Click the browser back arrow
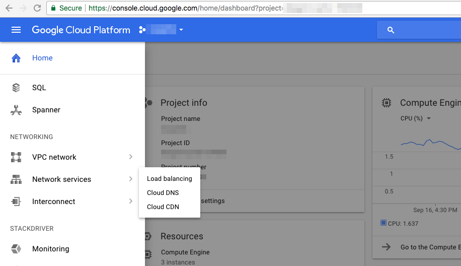461x266 pixels. click(9, 8)
